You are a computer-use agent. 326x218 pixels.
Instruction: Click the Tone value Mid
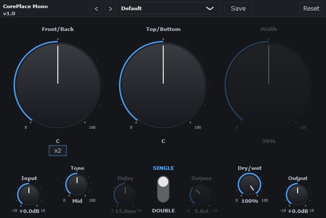tap(77, 201)
